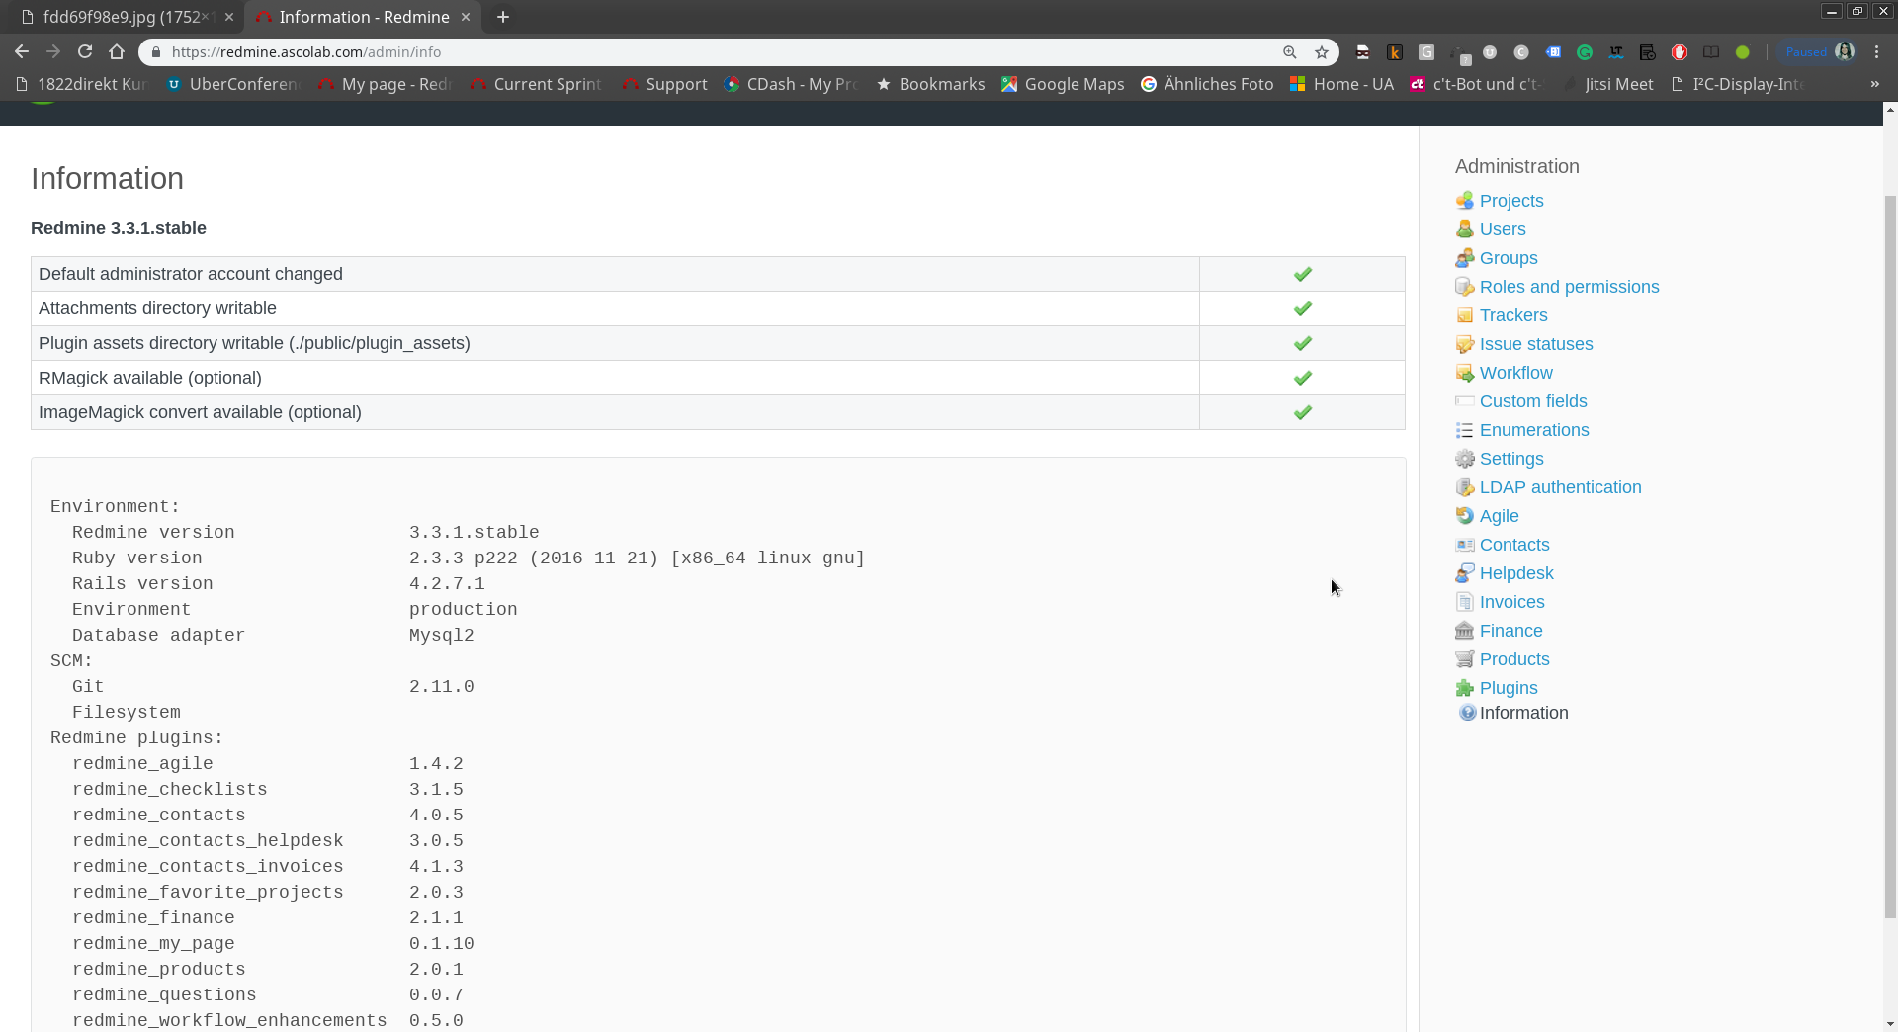Click the Projects icon in Administration sidebar
This screenshot has height=1032, width=1898.
(1464, 201)
